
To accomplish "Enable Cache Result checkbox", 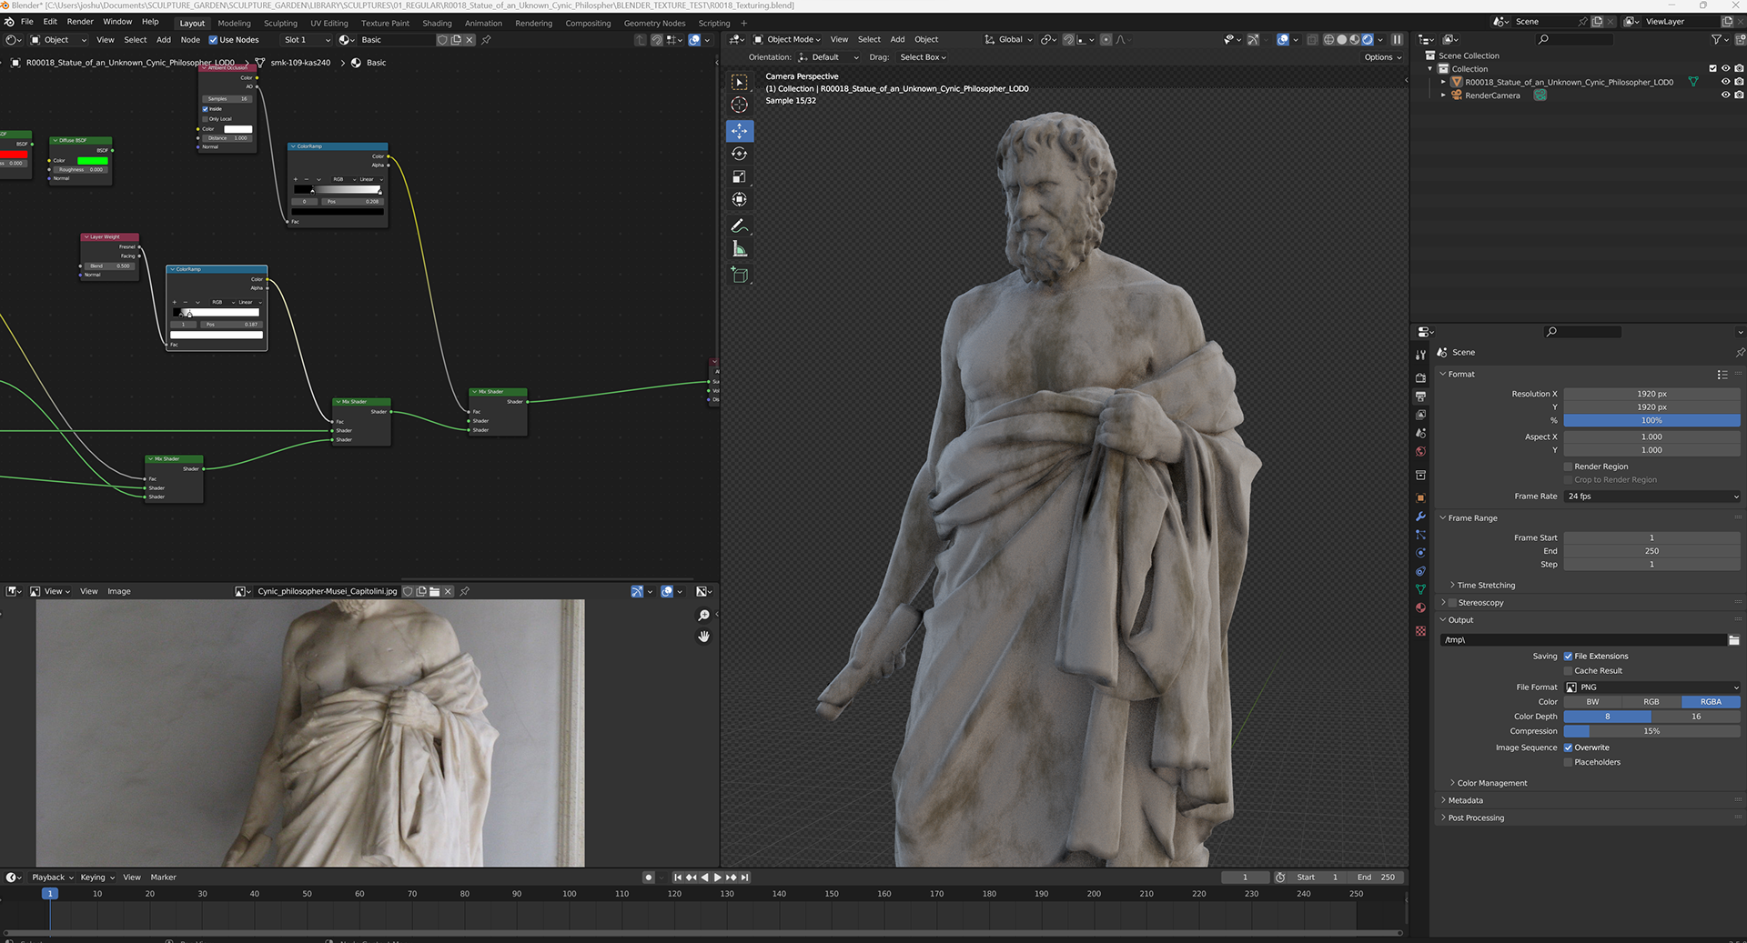I will (1568, 671).
